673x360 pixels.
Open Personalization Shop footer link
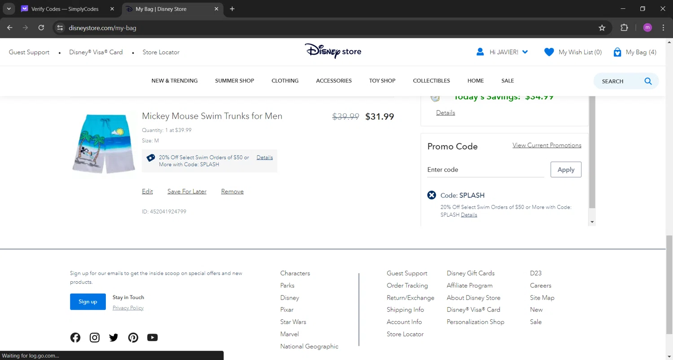click(x=476, y=322)
